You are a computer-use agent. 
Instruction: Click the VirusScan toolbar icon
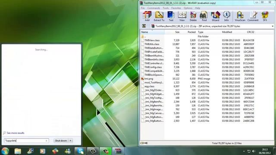pos(240,16)
